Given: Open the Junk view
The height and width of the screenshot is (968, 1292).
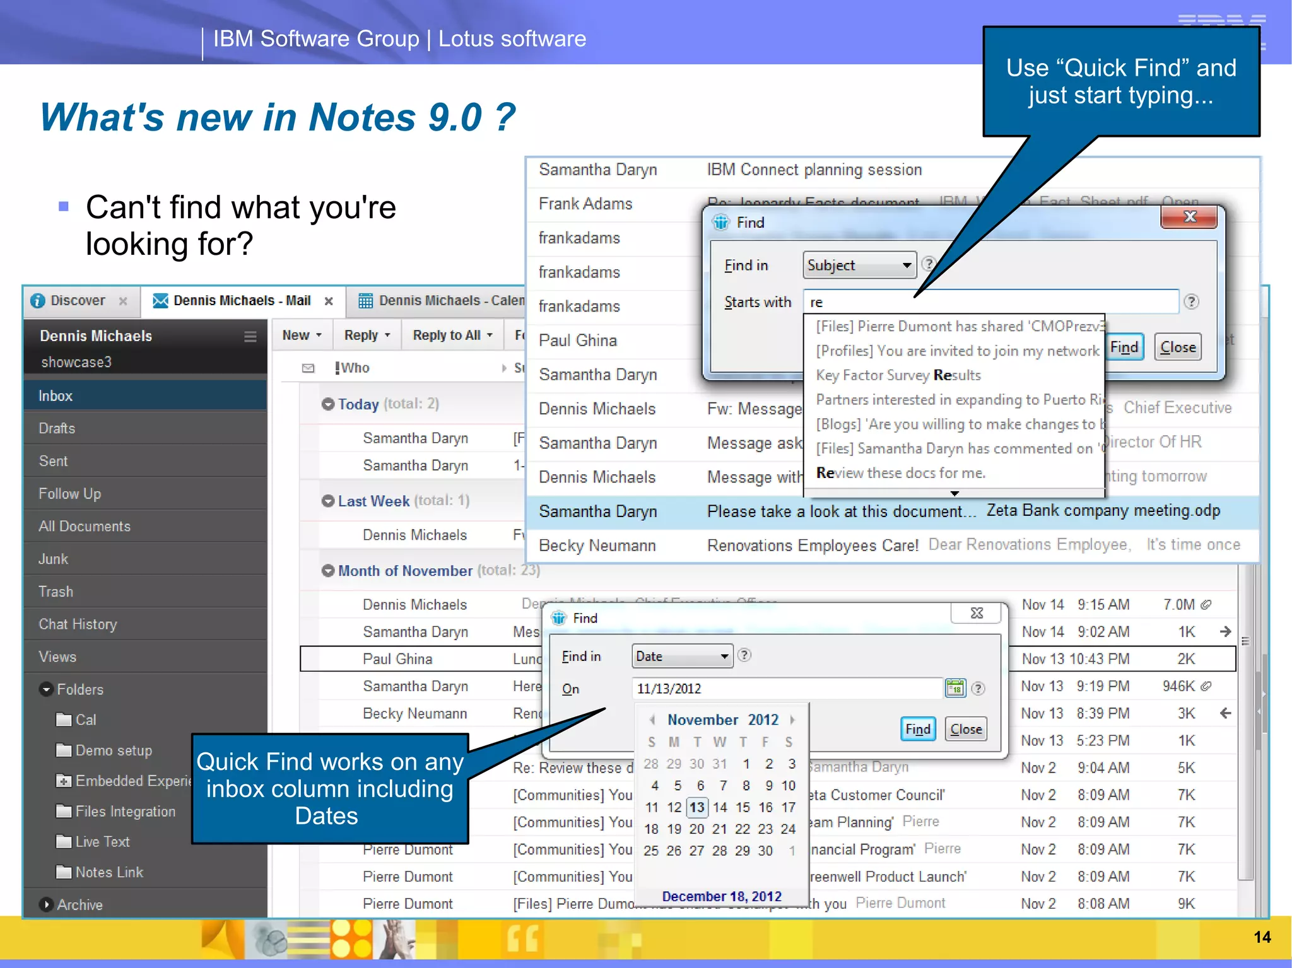Looking at the screenshot, I should (145, 559).
